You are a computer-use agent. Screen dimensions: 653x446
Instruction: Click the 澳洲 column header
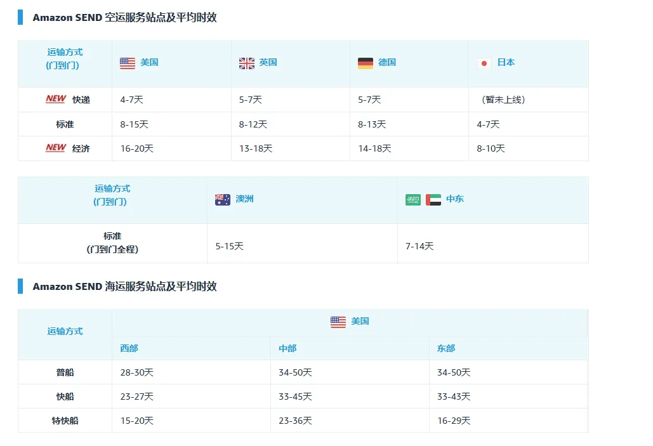pos(244,199)
